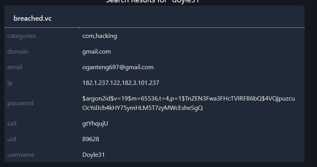Click the 'domain' field label

(x=18, y=52)
